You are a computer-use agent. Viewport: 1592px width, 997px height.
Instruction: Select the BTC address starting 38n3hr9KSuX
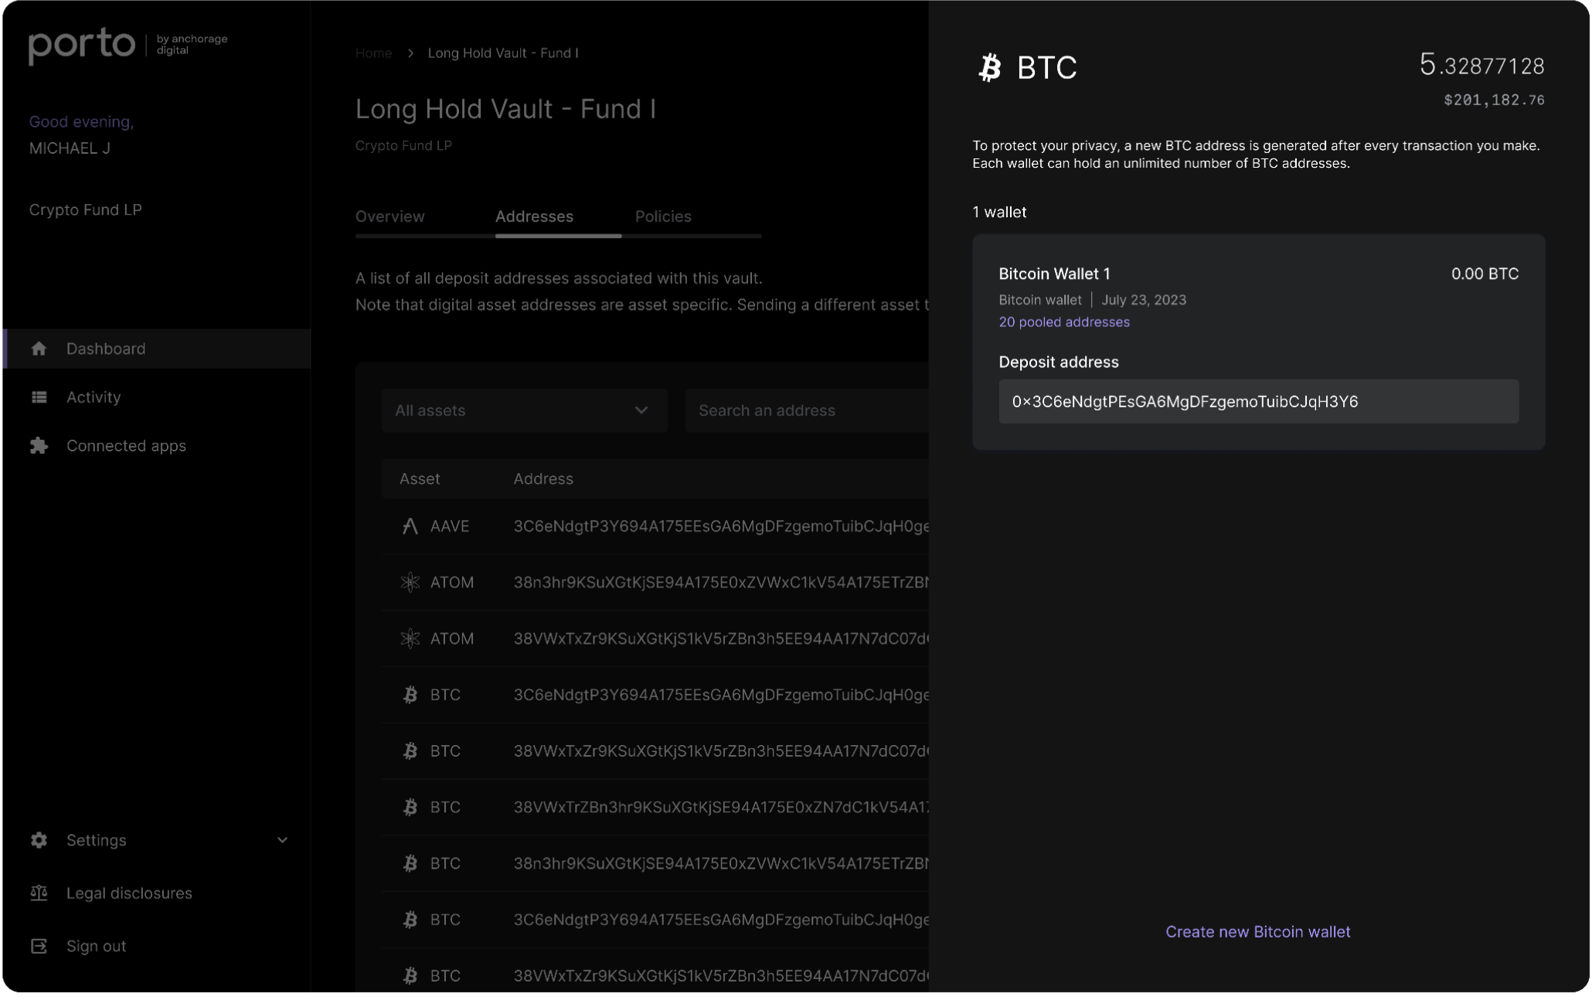tap(720, 864)
